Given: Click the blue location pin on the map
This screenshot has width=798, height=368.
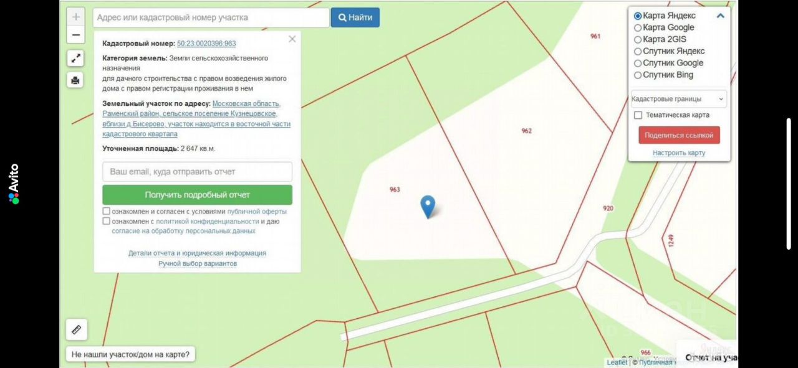Looking at the screenshot, I should (428, 207).
